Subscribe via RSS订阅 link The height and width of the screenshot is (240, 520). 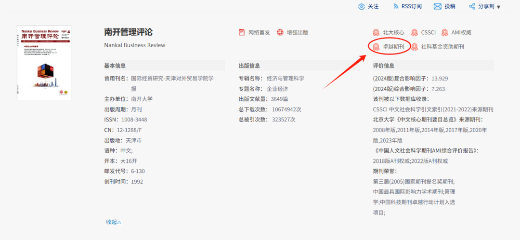tap(412, 6)
